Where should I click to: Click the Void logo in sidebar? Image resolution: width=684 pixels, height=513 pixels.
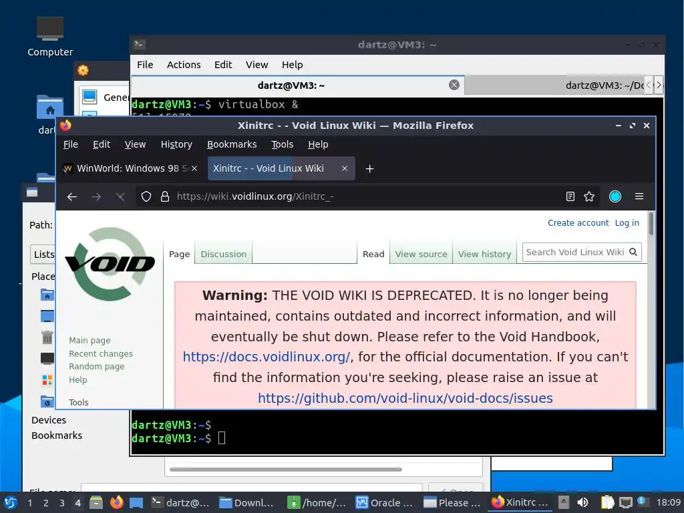(110, 264)
